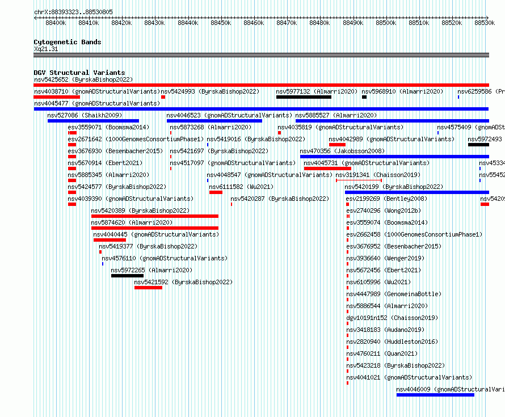This screenshot has width=505, height=417.
Task: Open nsv4575409 variant label
Action: coord(470,127)
